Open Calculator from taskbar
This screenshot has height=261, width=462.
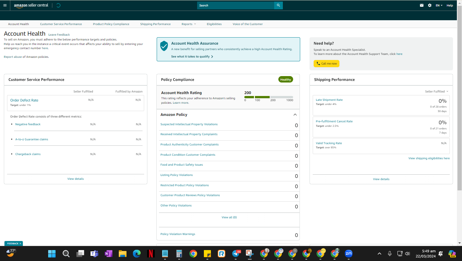(179, 254)
